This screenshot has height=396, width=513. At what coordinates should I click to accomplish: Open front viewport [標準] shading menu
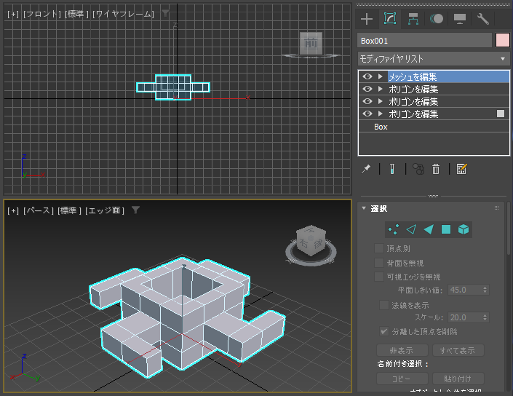click(77, 14)
